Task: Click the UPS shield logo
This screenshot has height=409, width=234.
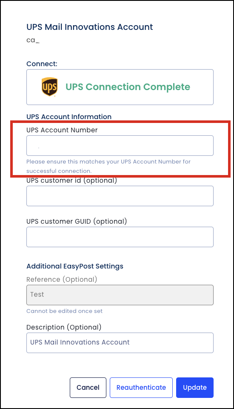Action: pyautogui.click(x=49, y=87)
